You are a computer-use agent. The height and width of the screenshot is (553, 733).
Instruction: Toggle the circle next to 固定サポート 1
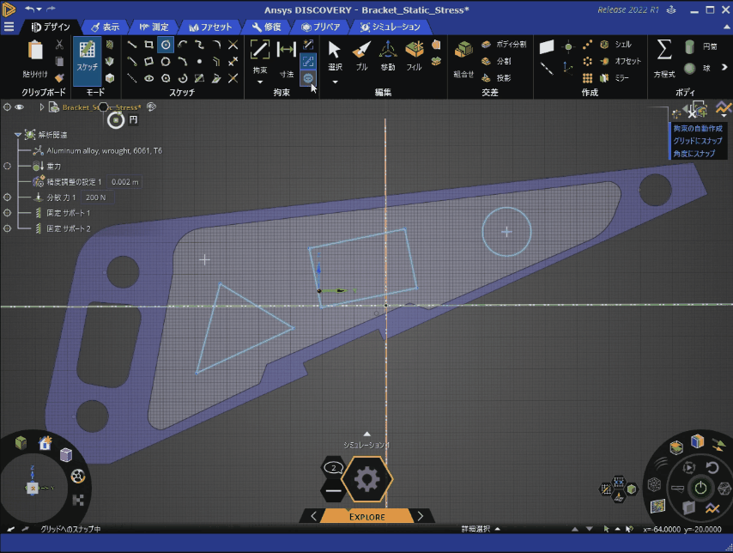click(x=7, y=213)
